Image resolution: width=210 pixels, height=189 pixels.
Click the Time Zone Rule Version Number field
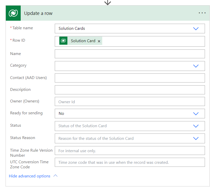coord(129,151)
